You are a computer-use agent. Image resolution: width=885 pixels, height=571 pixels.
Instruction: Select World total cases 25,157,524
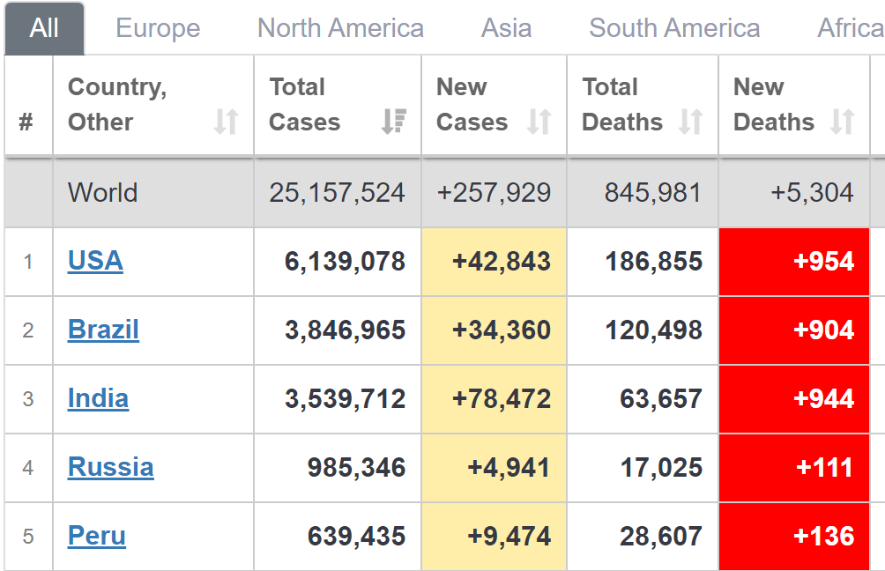[337, 192]
